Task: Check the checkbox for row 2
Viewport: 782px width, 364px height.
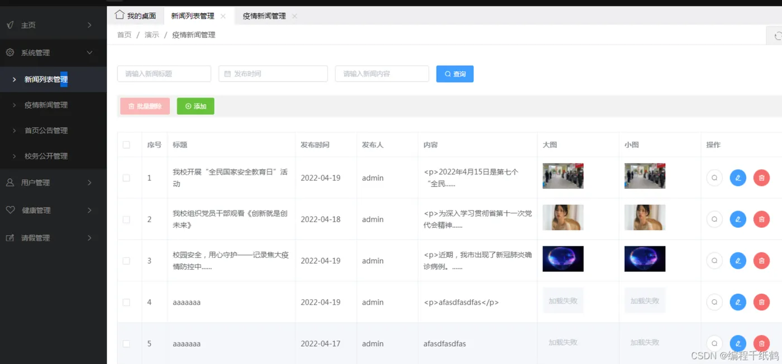Action: pos(126,219)
